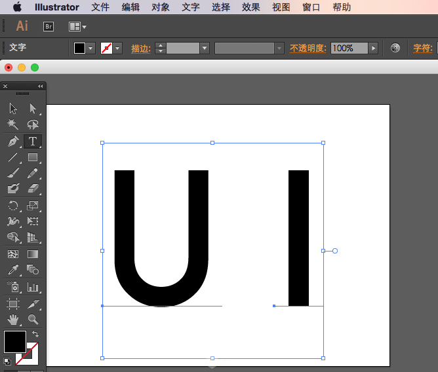Select the Pencil tool

pyautogui.click(x=33, y=173)
